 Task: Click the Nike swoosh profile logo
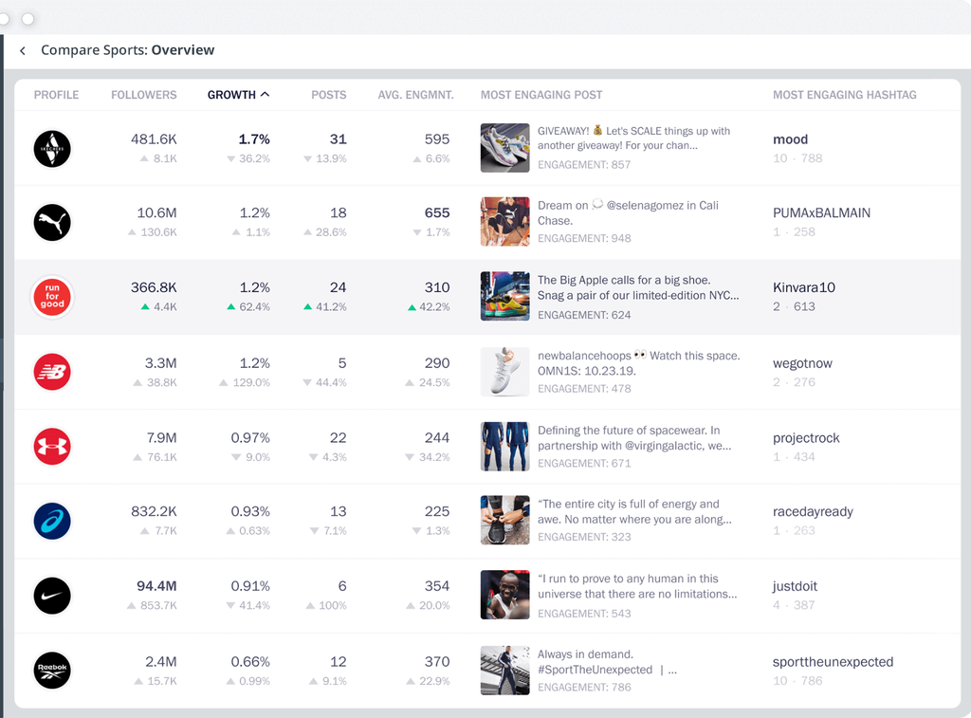point(52,596)
